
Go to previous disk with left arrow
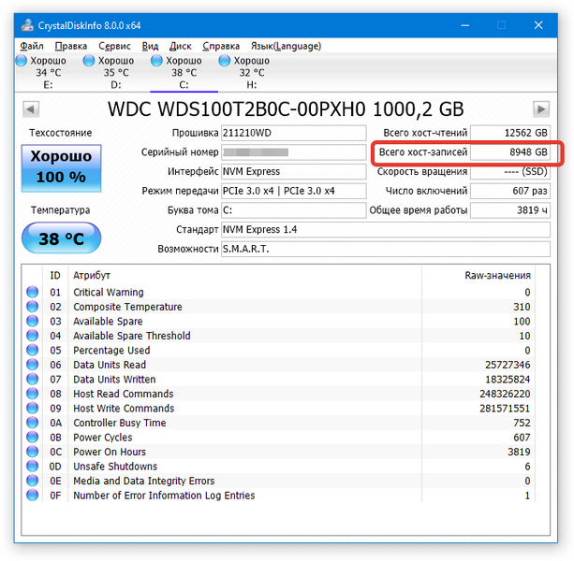(31, 108)
